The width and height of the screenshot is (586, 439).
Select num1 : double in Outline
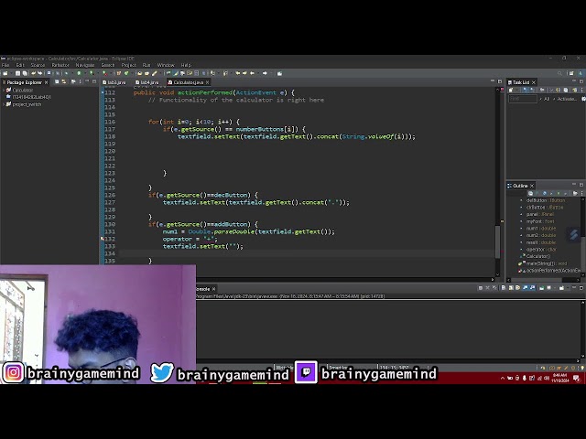click(541, 228)
